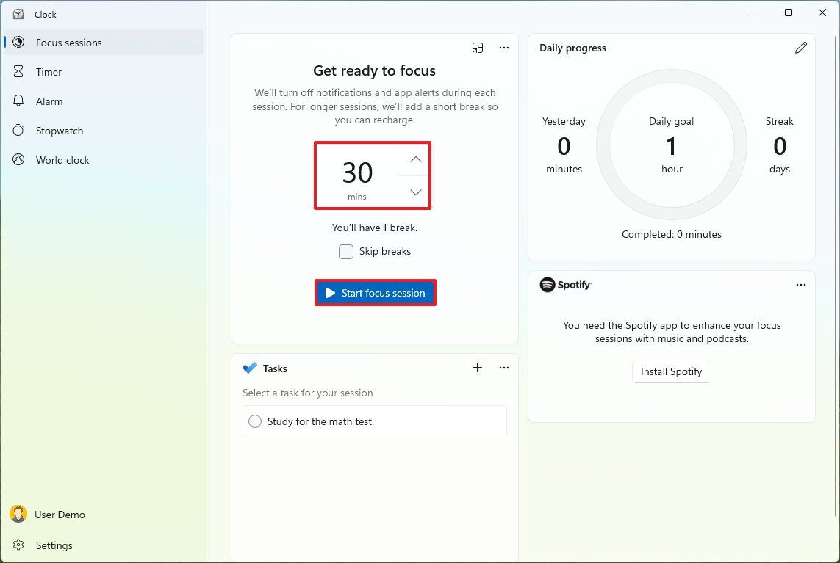This screenshot has height=563, width=840.
Task: Switch to the Timer page
Action: [x=49, y=72]
